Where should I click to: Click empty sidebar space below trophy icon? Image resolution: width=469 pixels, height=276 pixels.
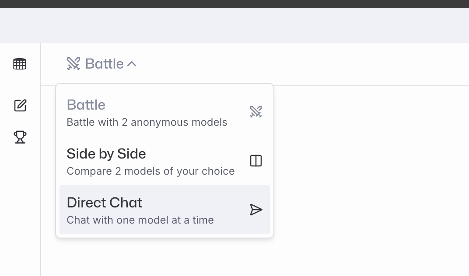pos(20,210)
